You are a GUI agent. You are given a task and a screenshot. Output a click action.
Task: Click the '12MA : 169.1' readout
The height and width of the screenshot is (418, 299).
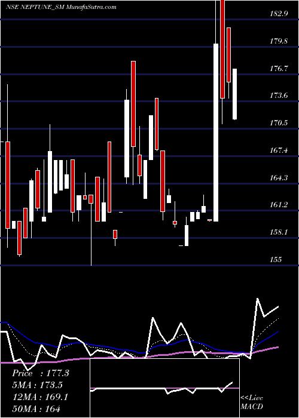(40, 397)
